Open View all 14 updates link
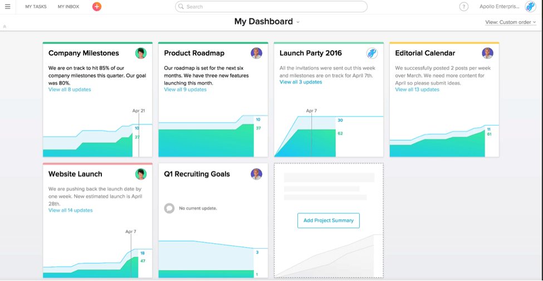 [71, 210]
